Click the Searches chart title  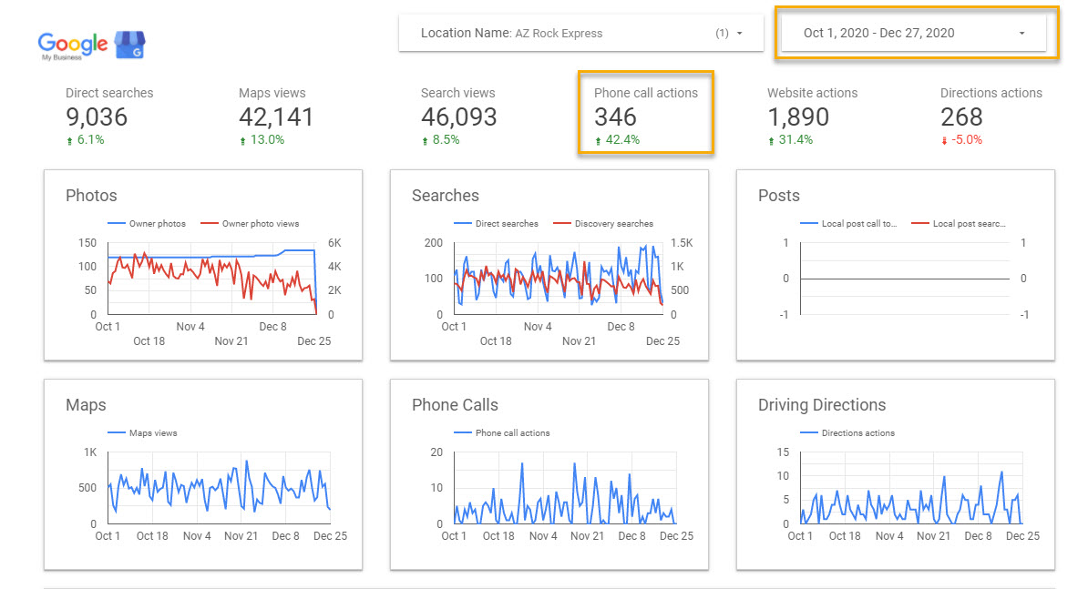446,196
